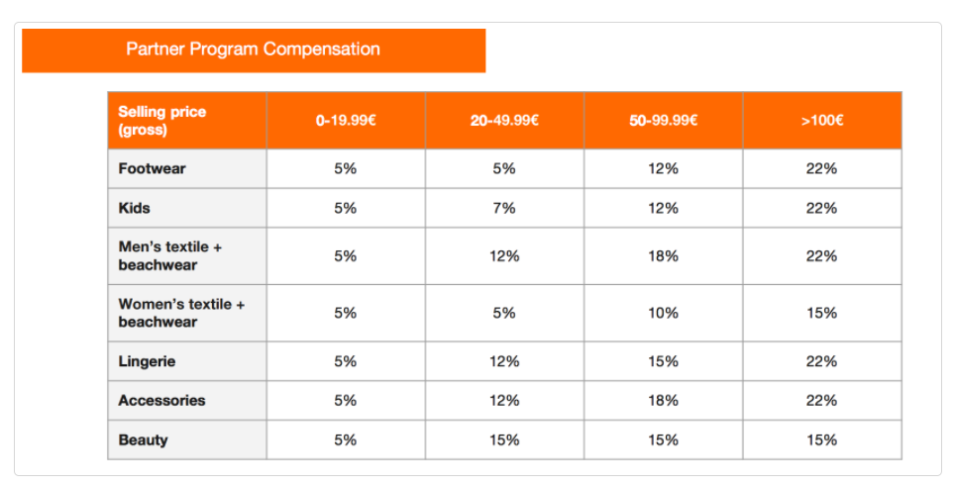
Task: Select Lingerie's 15% cell under 50-99.99€
Action: tap(663, 361)
